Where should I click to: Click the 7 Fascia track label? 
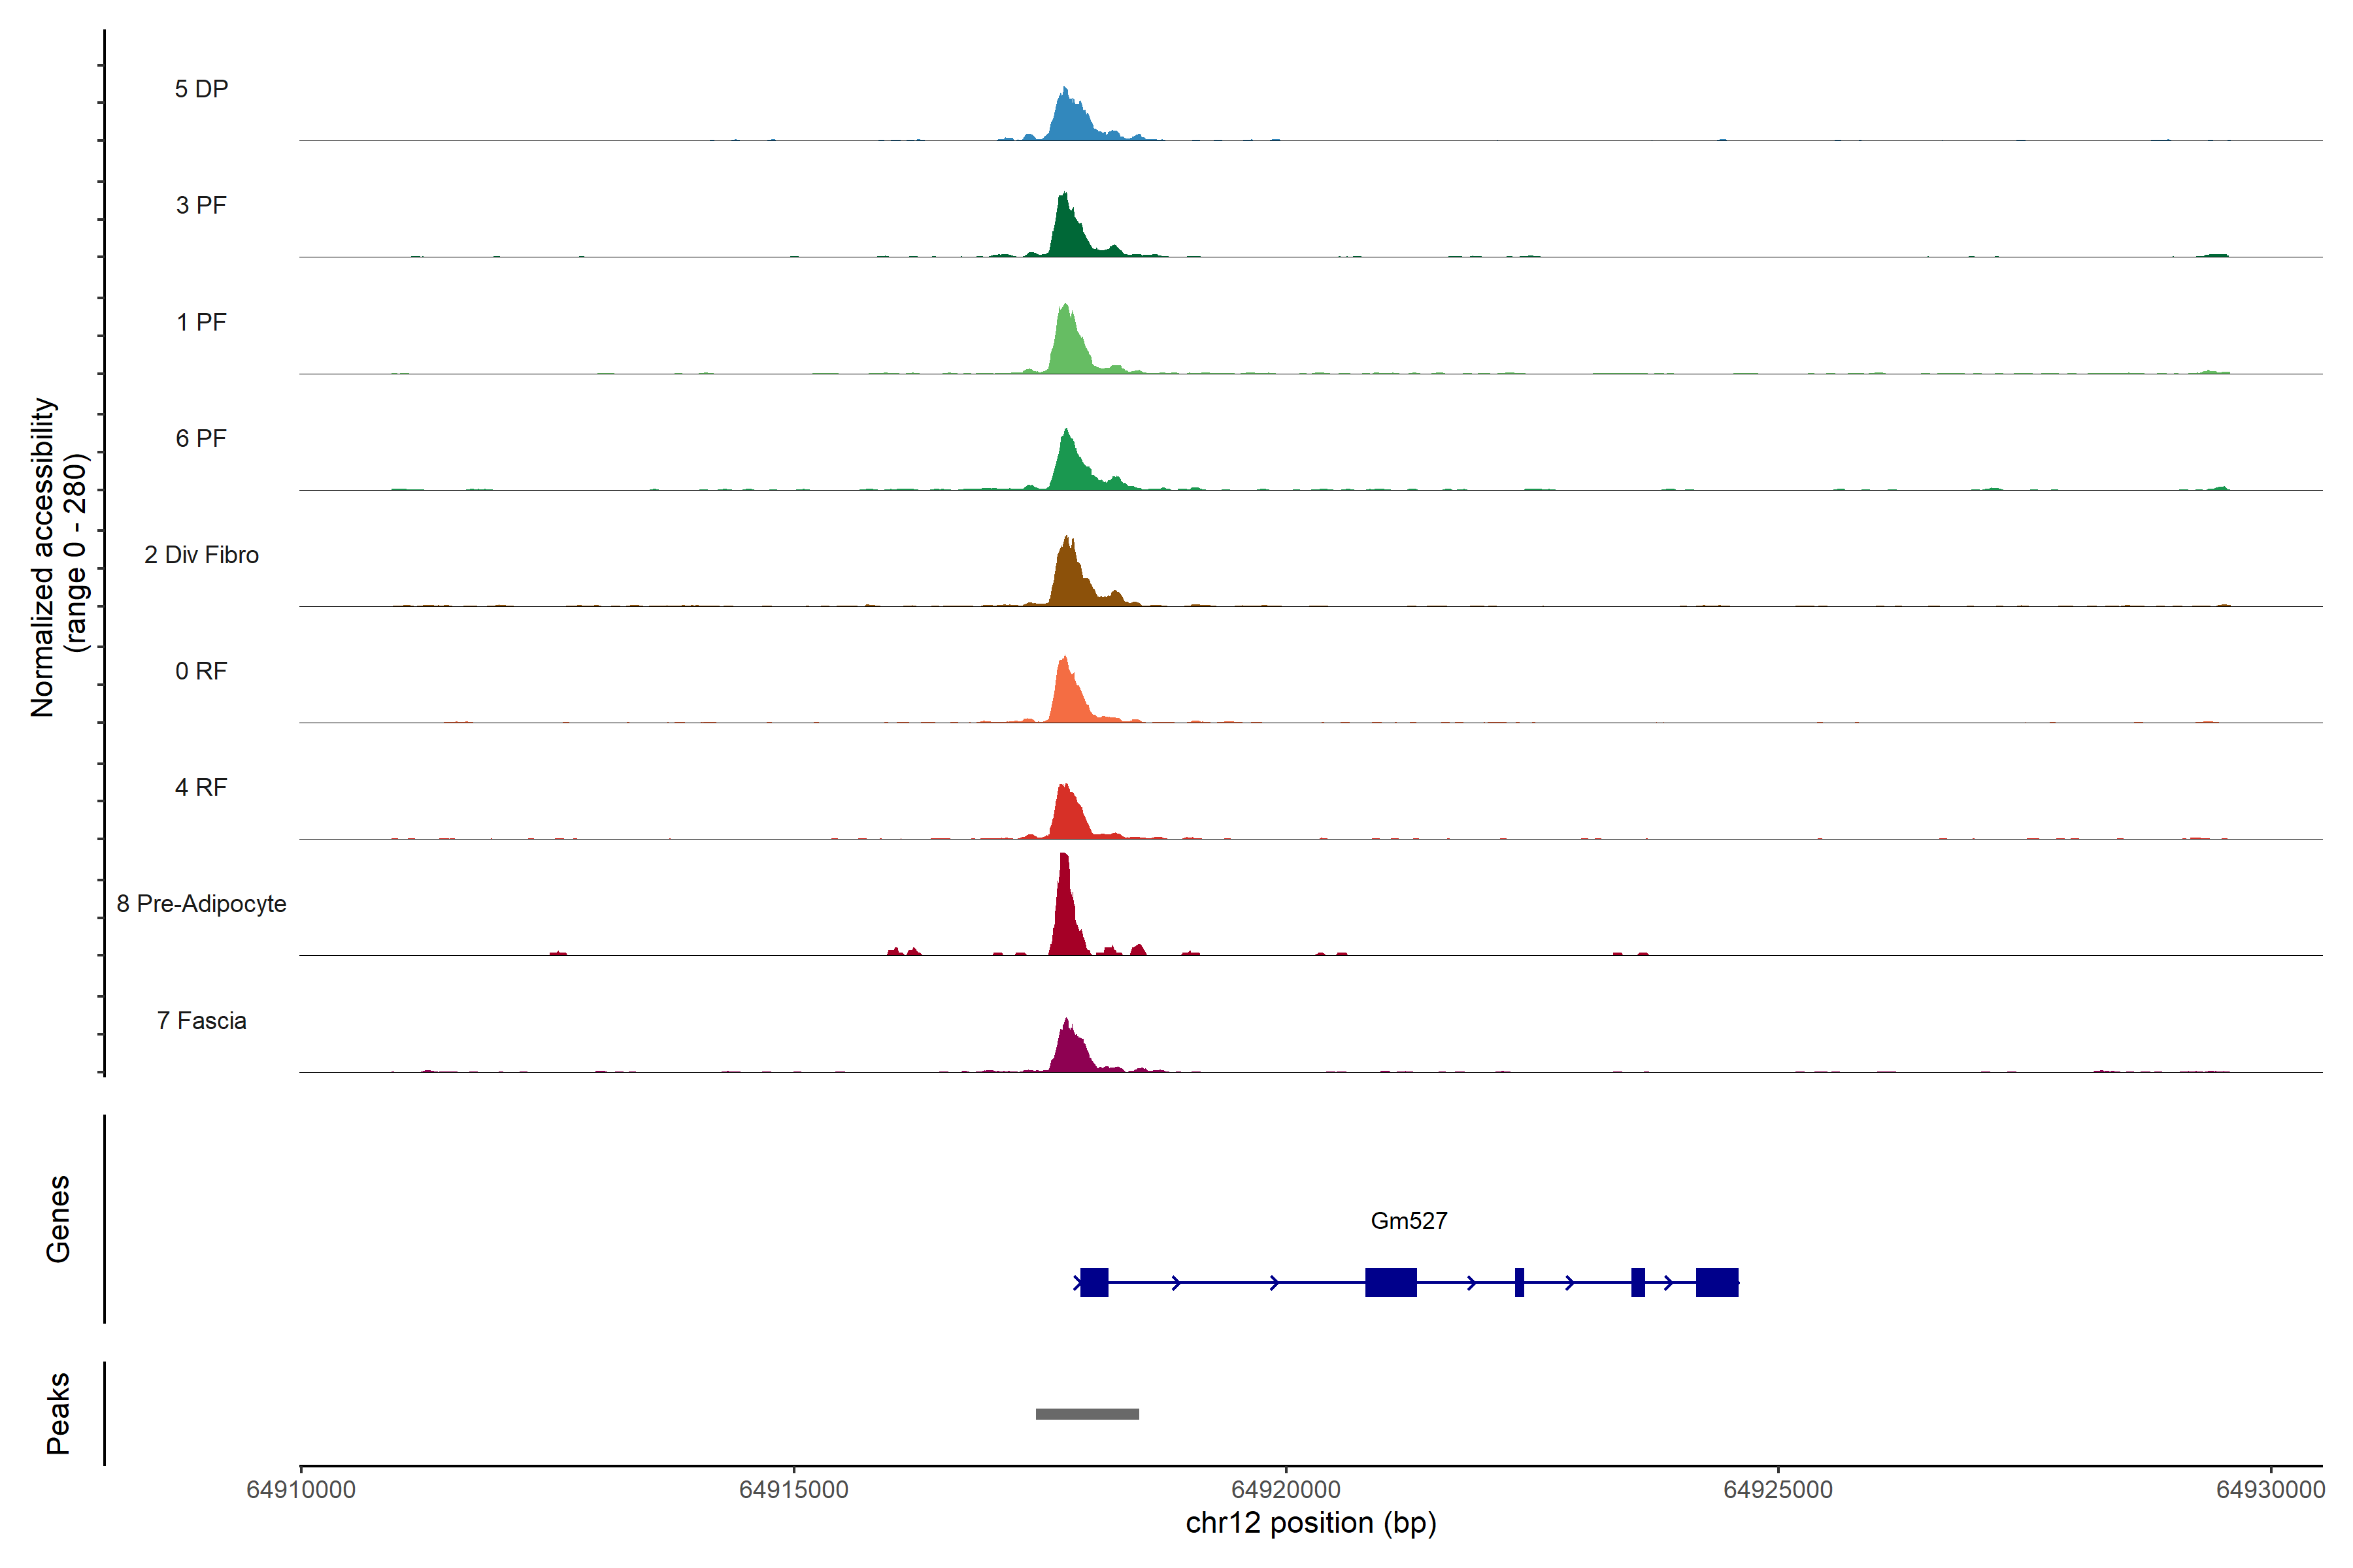tap(201, 1020)
